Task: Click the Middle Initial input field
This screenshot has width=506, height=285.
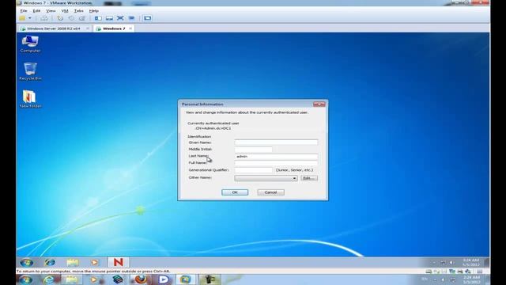Action: (x=253, y=150)
